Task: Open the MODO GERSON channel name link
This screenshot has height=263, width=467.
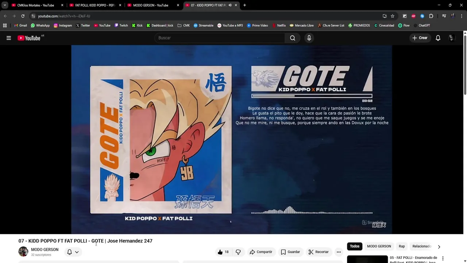Action: pos(45,249)
